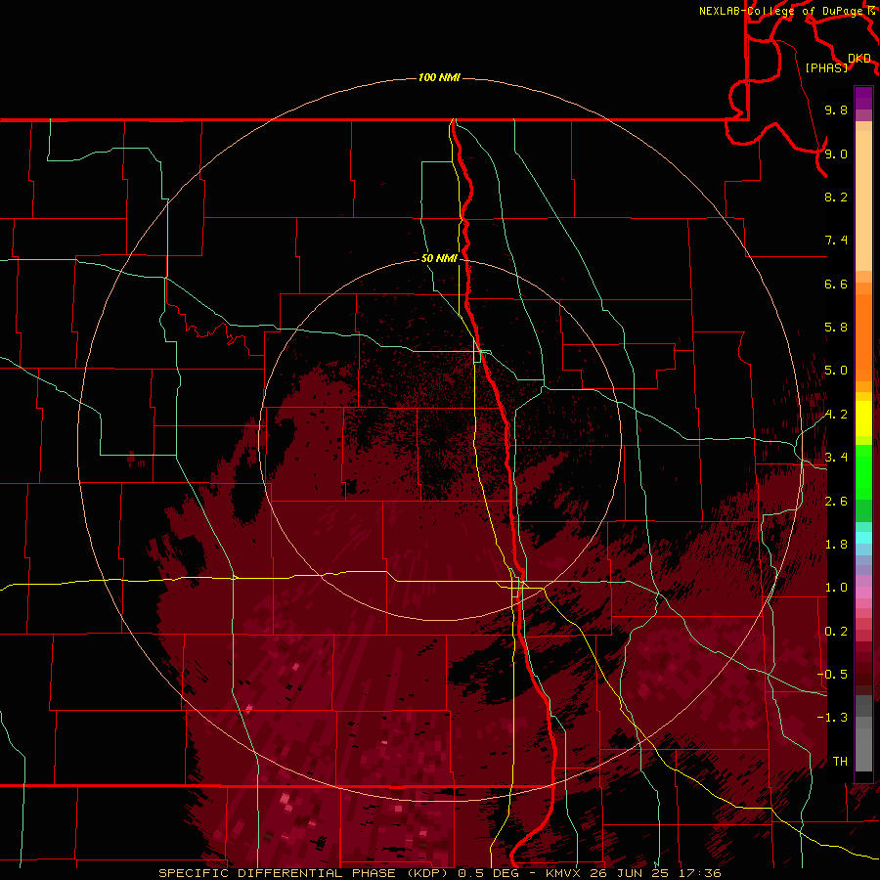Click the 17:36 timestamp
The height and width of the screenshot is (880, 880).
[x=699, y=873]
